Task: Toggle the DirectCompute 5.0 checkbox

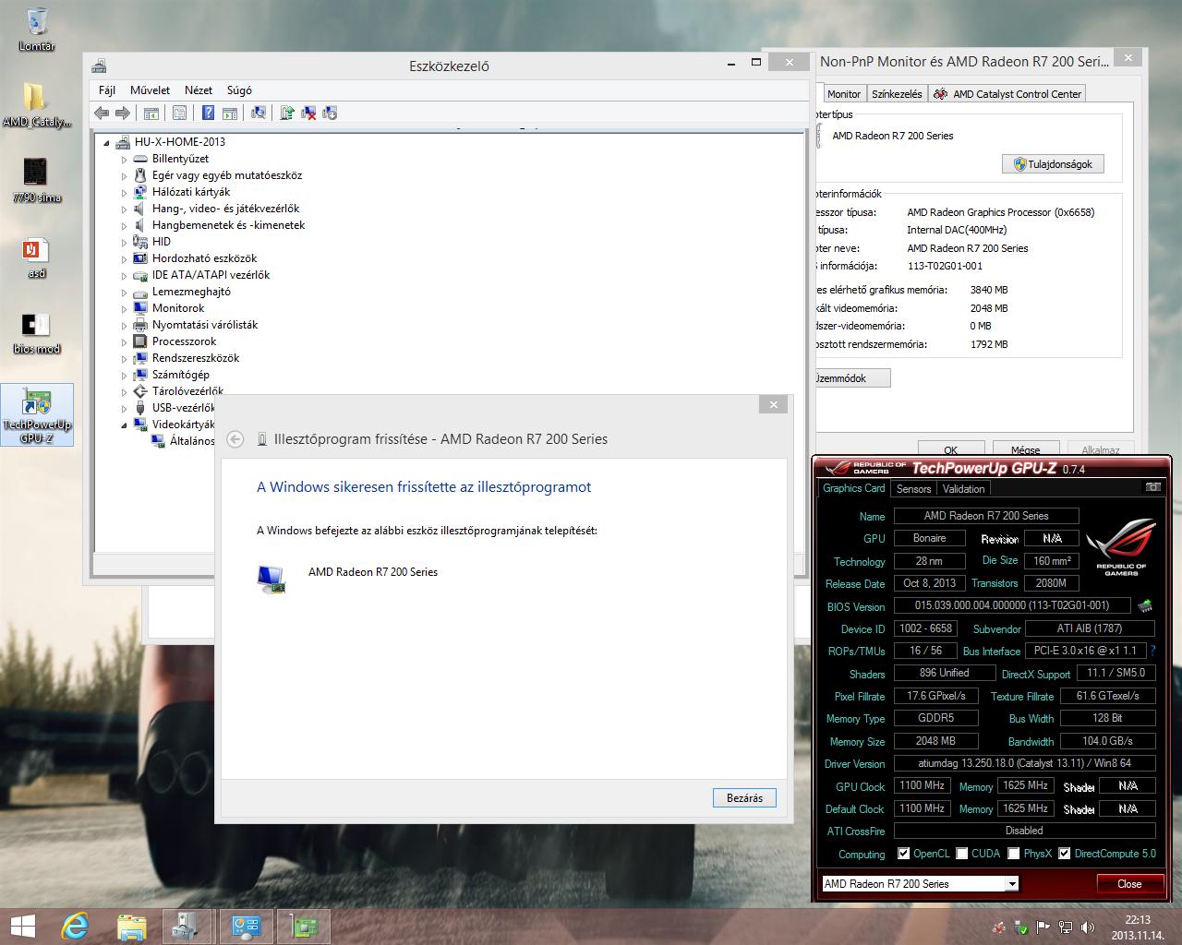Action: (x=1064, y=854)
